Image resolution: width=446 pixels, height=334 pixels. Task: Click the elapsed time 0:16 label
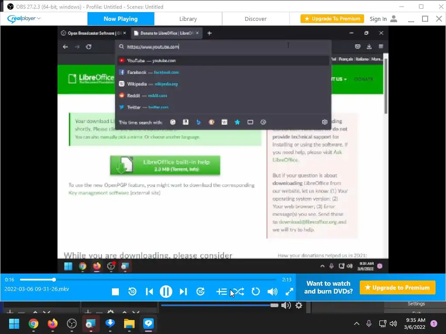tap(10, 280)
